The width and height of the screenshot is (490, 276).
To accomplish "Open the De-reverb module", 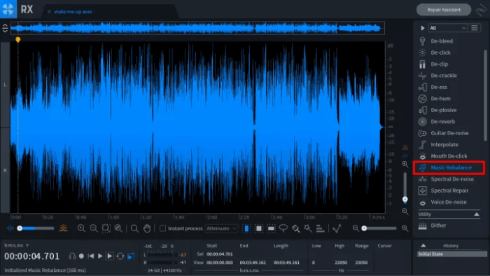I will pos(442,122).
